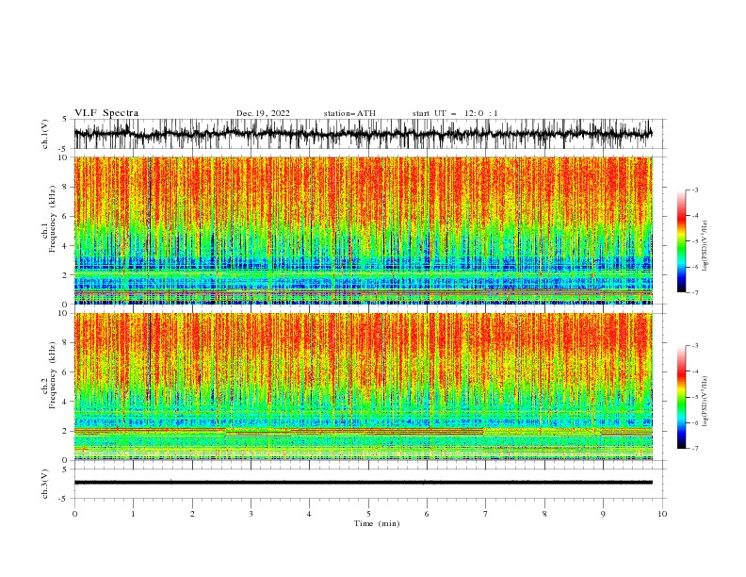Click the "ch.1(V)" axis label
The width and height of the screenshot is (746, 577).
(44, 134)
